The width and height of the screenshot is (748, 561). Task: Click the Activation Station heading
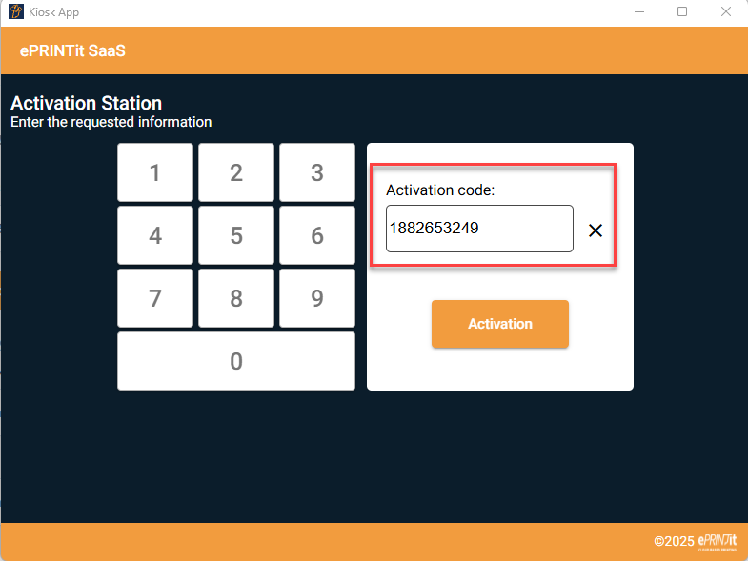pyautogui.click(x=87, y=103)
